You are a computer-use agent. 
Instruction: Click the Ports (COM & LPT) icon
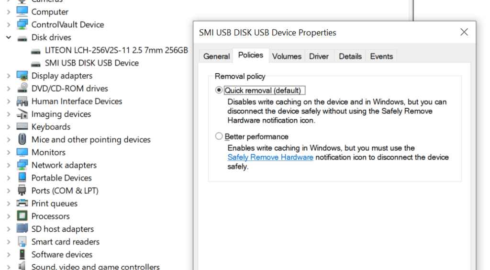[x=22, y=190]
